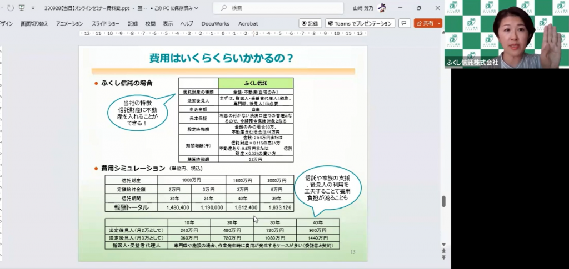Click the 指図人・受益者代理人 bottom row label
The image size is (569, 269).
click(137, 246)
